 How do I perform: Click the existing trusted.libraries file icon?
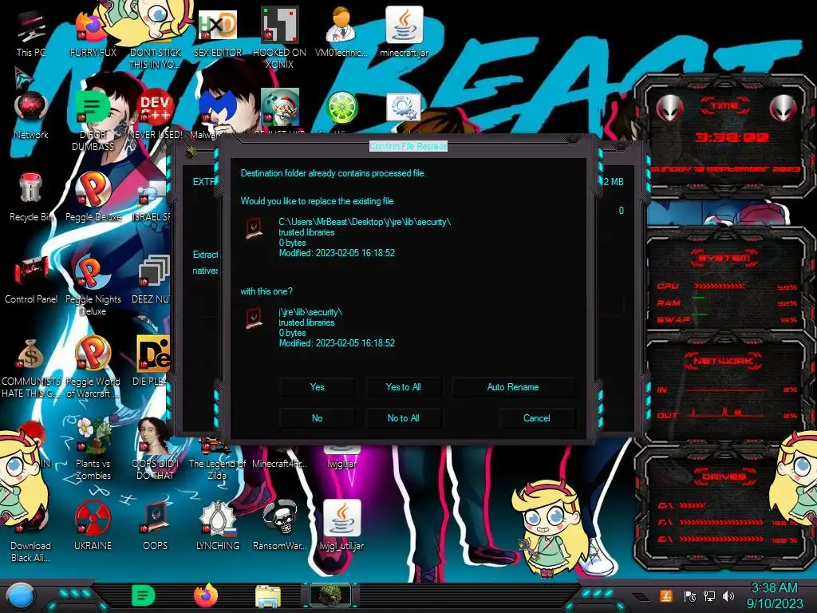(x=254, y=228)
